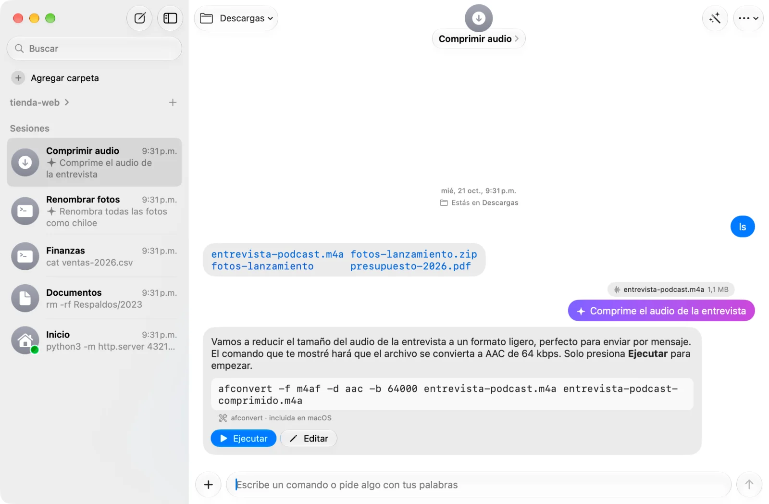Viewport: 769px width, 504px height.
Task: Expand the Comprimir audio session title
Action: coord(478,39)
